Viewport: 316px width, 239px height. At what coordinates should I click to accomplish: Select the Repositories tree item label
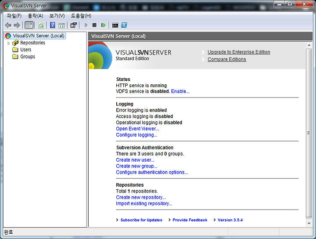click(x=32, y=43)
